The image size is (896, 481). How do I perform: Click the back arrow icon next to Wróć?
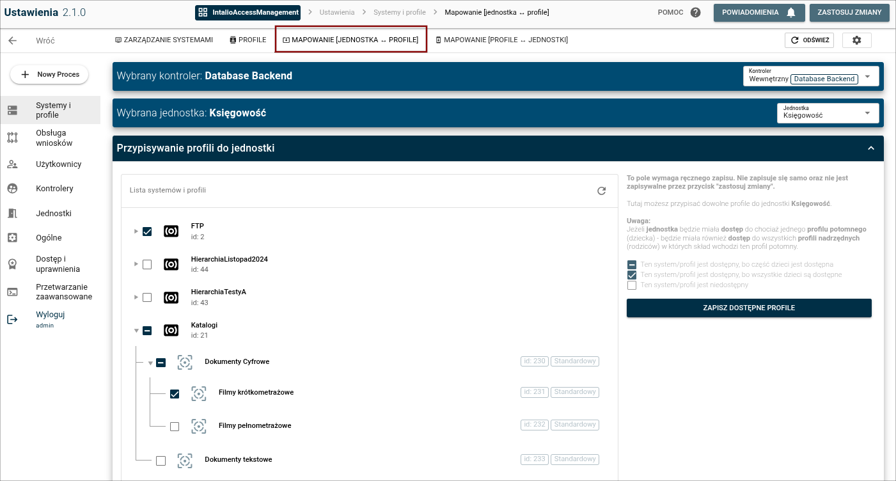(x=12, y=40)
